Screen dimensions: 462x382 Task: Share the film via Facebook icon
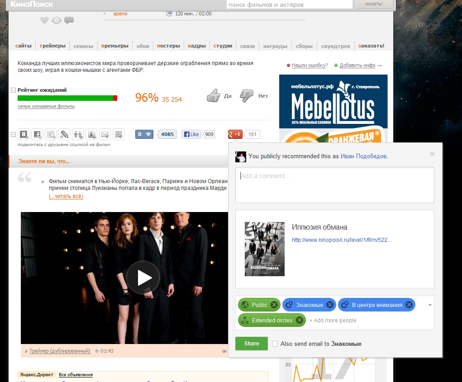[x=37, y=135]
